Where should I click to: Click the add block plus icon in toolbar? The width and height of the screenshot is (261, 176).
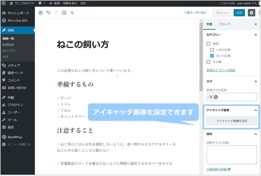click(41, 13)
